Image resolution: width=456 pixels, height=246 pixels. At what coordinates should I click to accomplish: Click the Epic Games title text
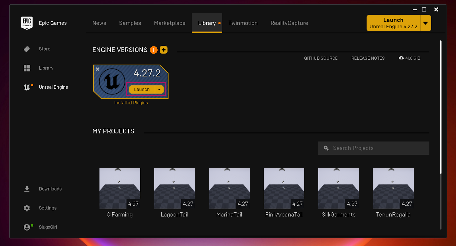click(53, 23)
